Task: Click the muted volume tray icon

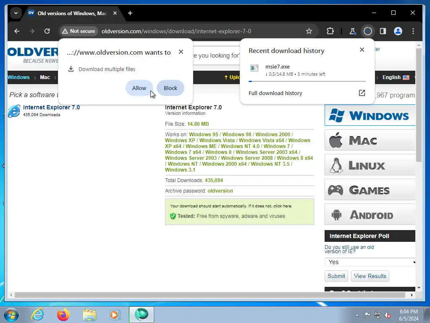Action: click(x=388, y=315)
